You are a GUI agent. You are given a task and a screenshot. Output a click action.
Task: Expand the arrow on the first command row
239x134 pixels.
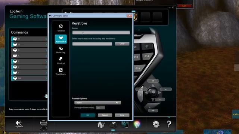coord(46,39)
